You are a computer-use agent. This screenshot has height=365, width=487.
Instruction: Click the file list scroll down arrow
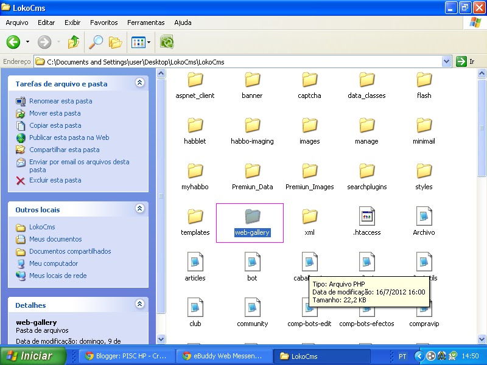(482, 339)
